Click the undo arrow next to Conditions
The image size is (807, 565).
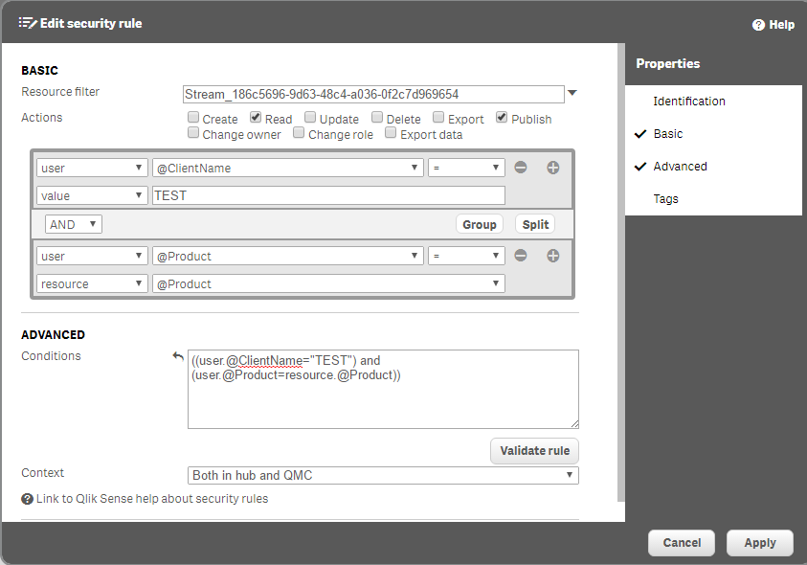click(x=177, y=356)
